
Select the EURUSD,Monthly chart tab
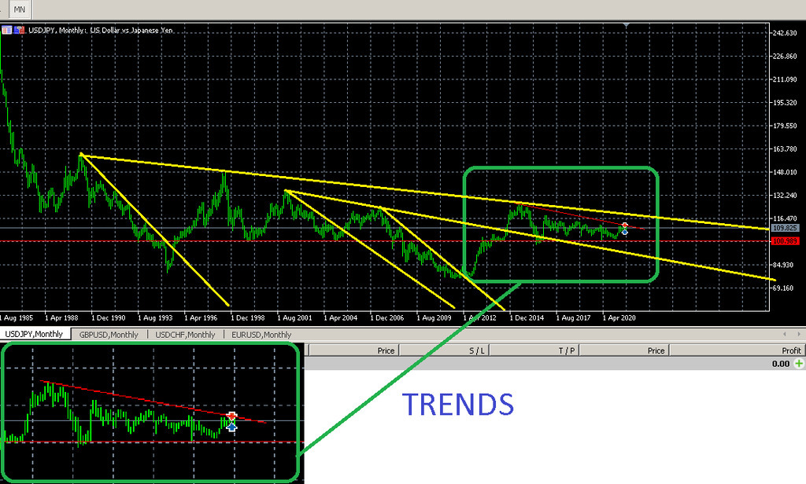[x=261, y=335]
